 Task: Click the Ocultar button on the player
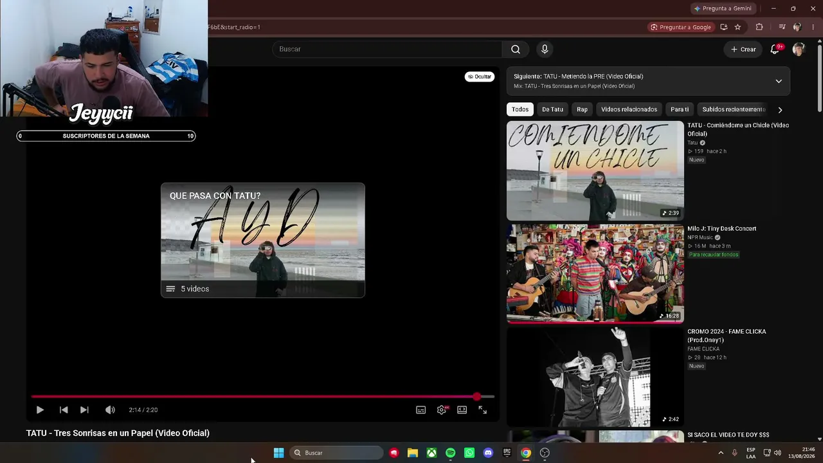(480, 77)
